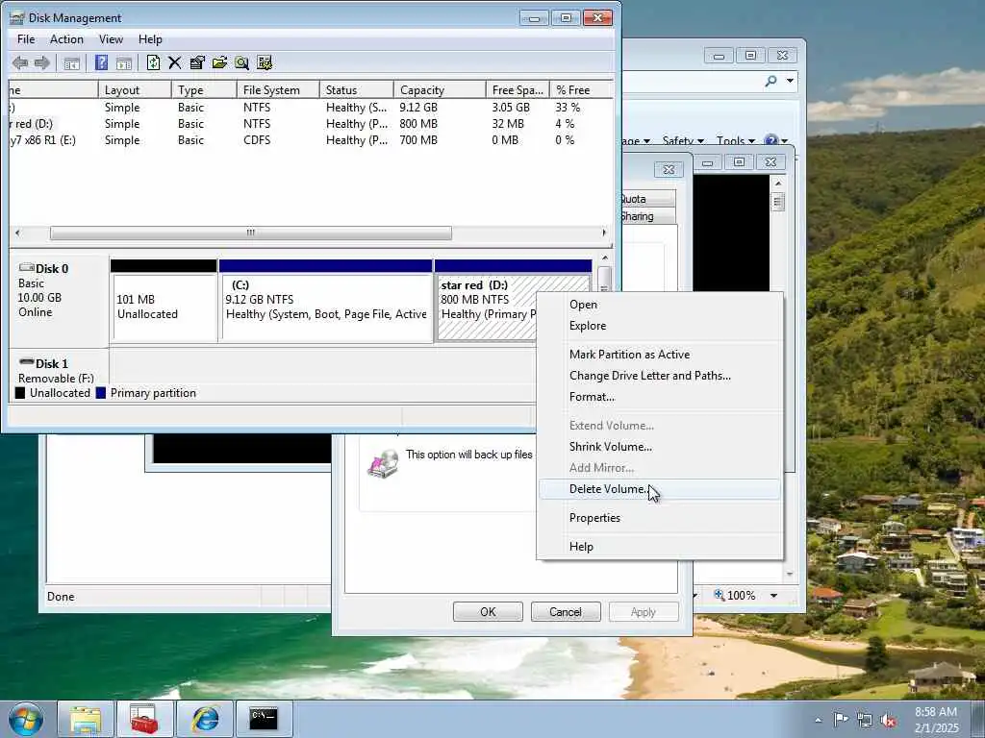Click the open-folder toolbar icon
This screenshot has height=738, width=985.
[x=219, y=62]
